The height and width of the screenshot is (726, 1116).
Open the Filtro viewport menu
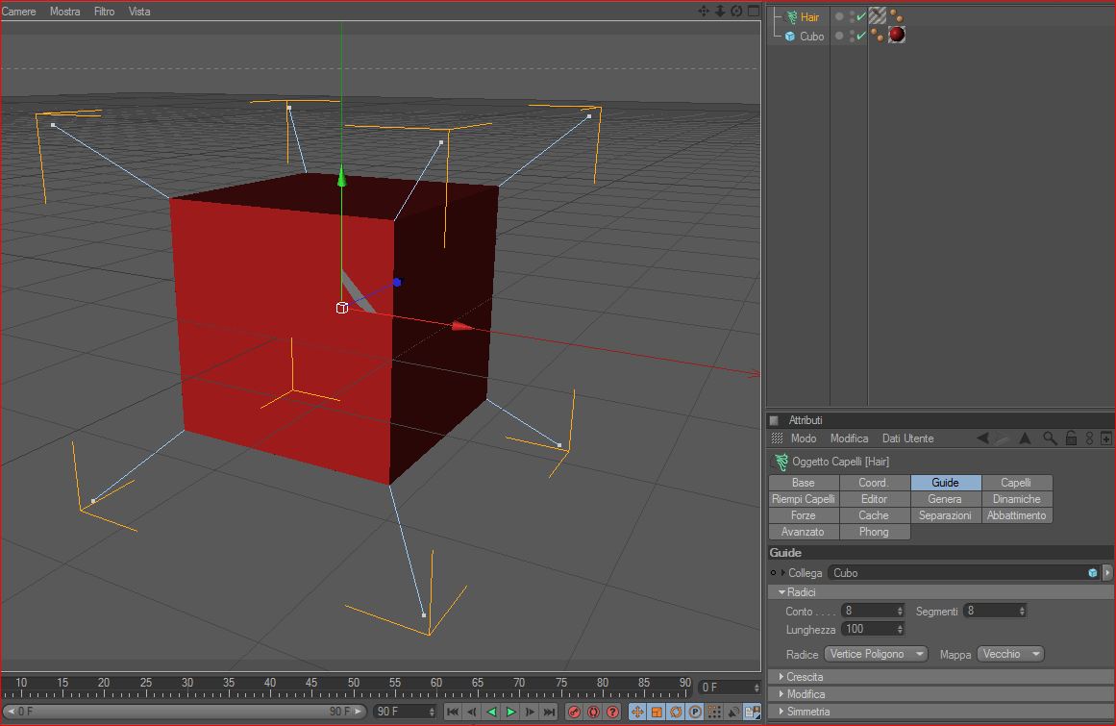[104, 12]
